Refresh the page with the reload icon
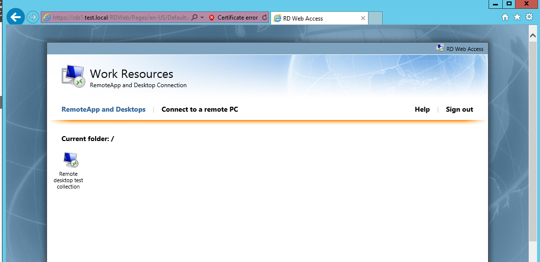Screen dimensions: 540x262 265,17
